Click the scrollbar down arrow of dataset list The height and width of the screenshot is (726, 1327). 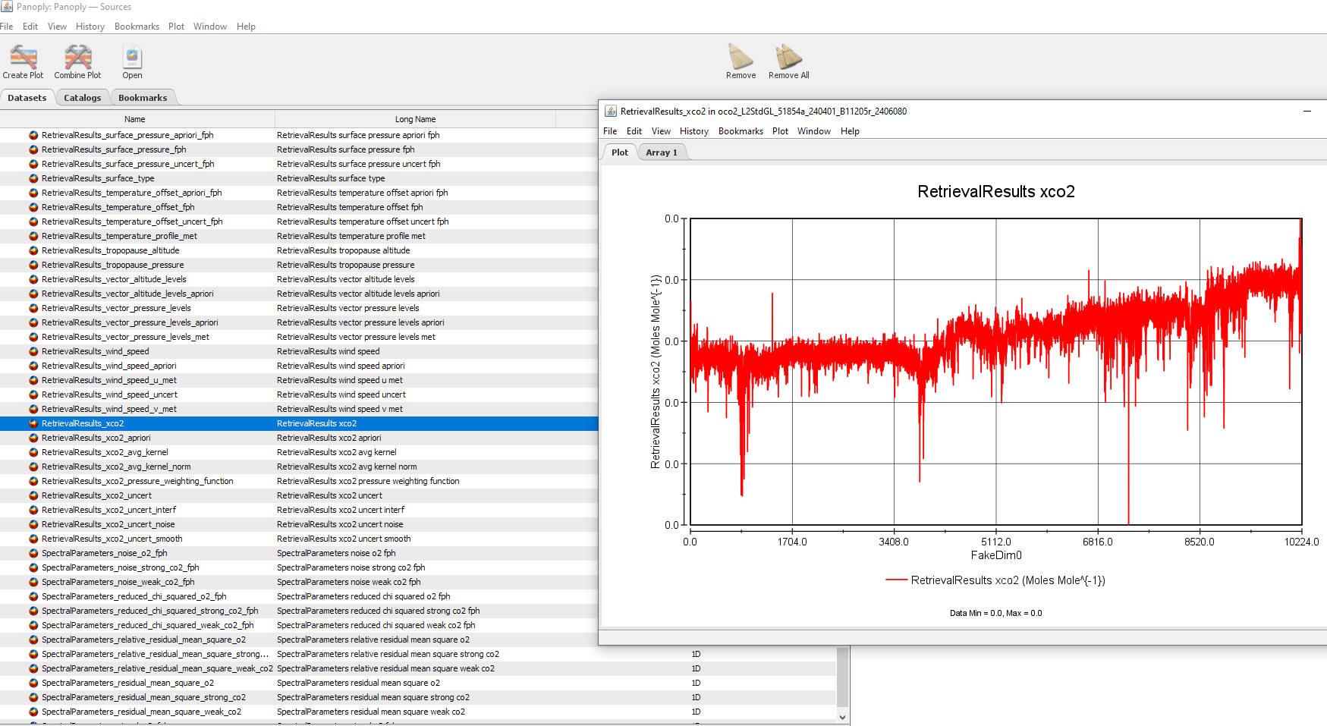tap(842, 717)
